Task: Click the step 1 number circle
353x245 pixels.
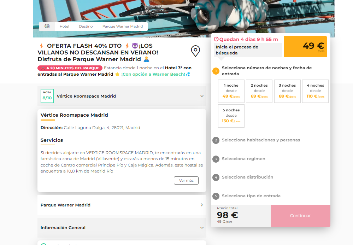Action: [x=216, y=71]
